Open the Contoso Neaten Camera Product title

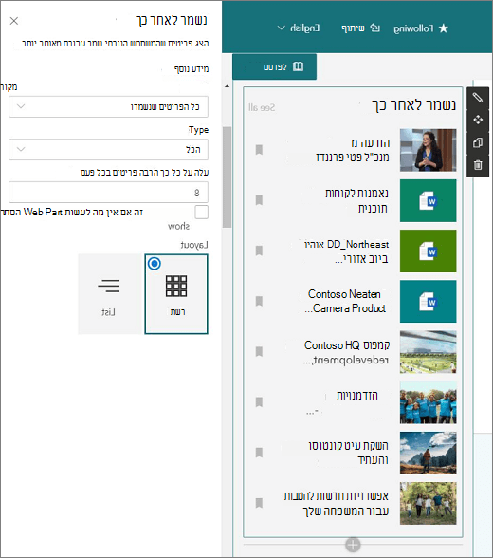pos(345,301)
